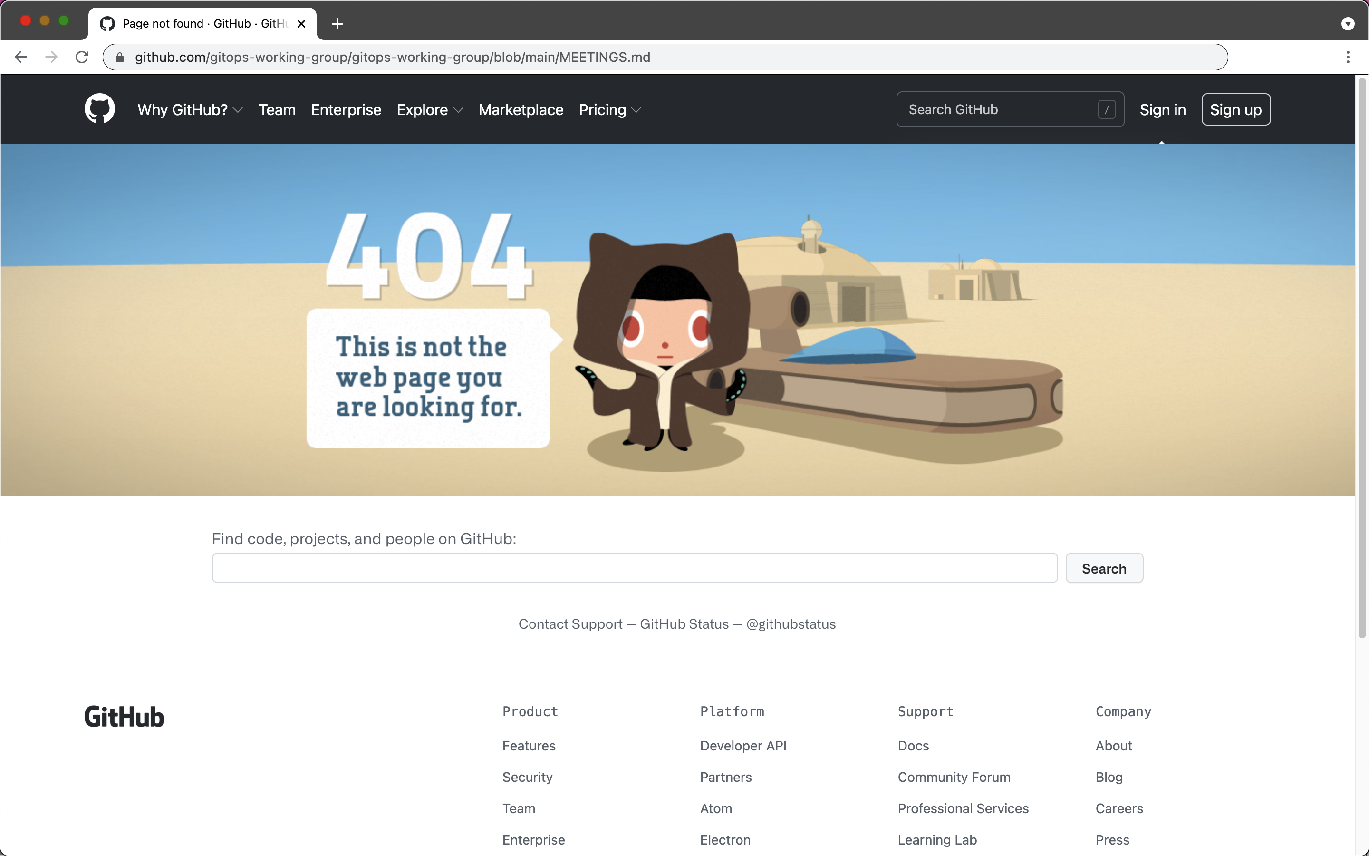The height and width of the screenshot is (856, 1369).
Task: Open the new tab plus button
Action: (337, 24)
